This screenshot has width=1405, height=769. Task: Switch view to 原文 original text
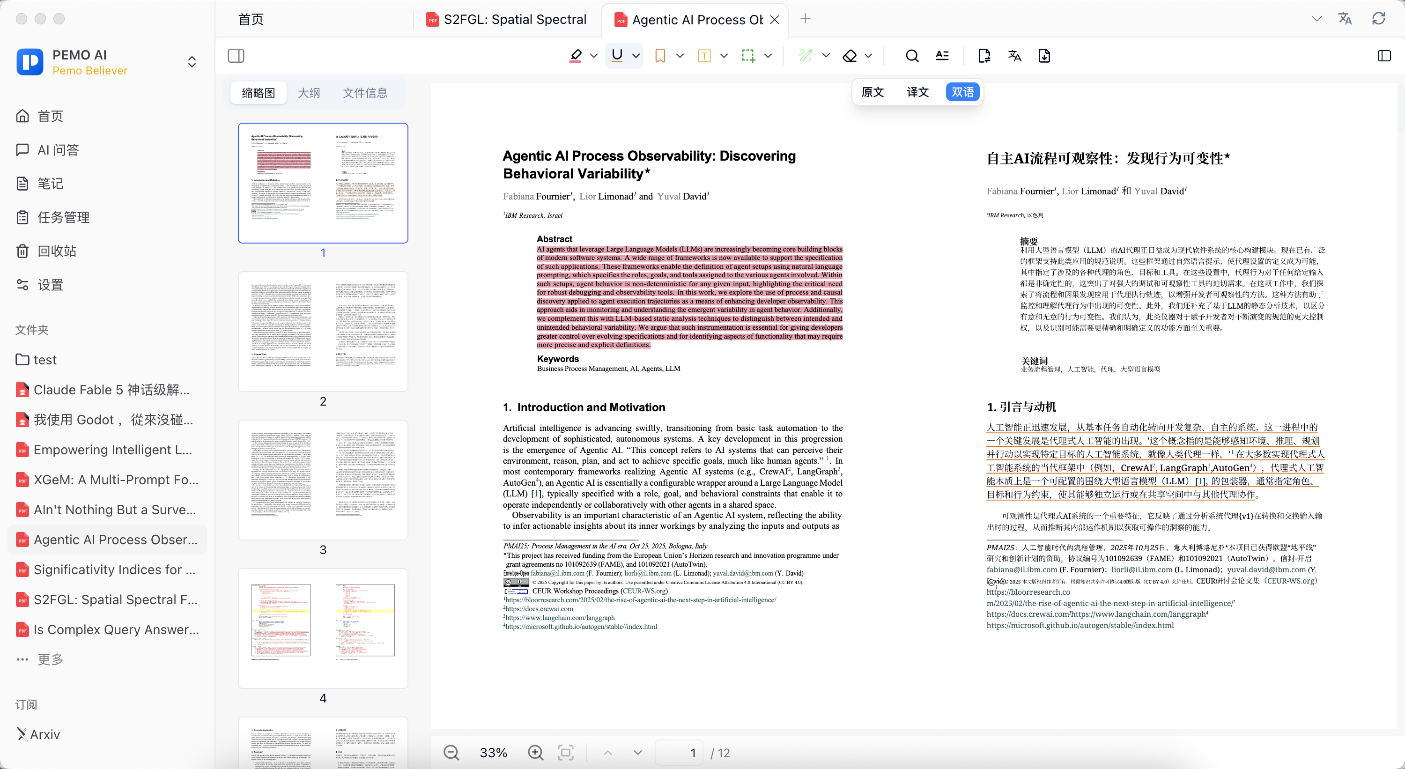[872, 92]
